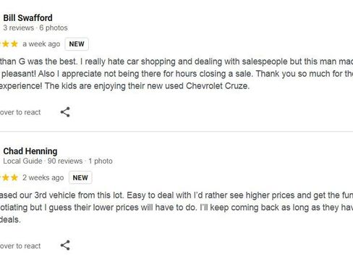Click the second-to-last star on Chad Henning's review

(x=6, y=177)
